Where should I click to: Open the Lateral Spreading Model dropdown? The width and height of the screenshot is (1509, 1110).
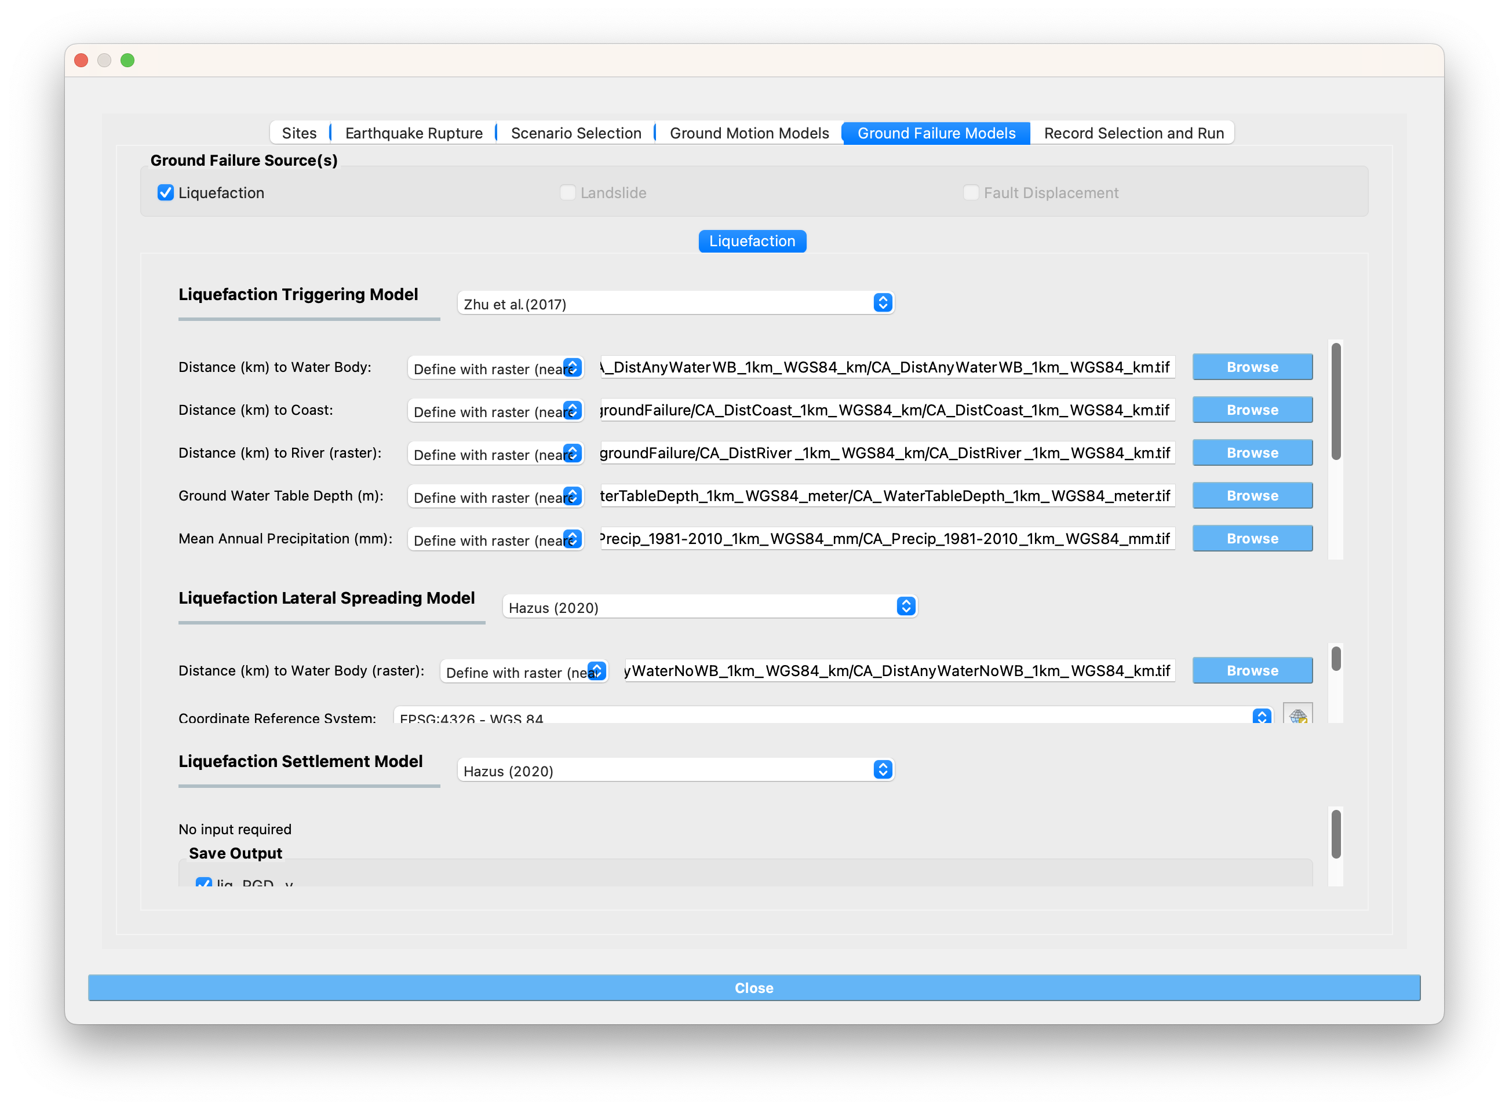[710, 607]
